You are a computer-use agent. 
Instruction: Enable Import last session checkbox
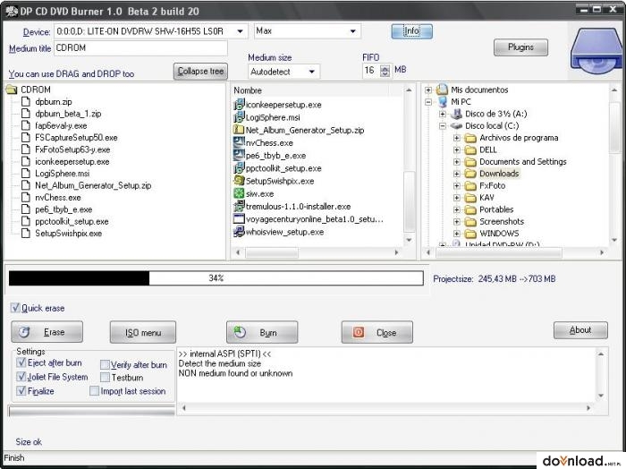pyautogui.click(x=94, y=391)
